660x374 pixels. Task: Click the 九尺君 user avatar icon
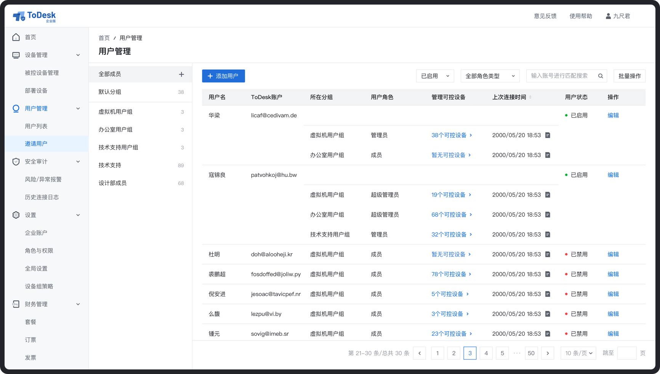[x=608, y=16]
